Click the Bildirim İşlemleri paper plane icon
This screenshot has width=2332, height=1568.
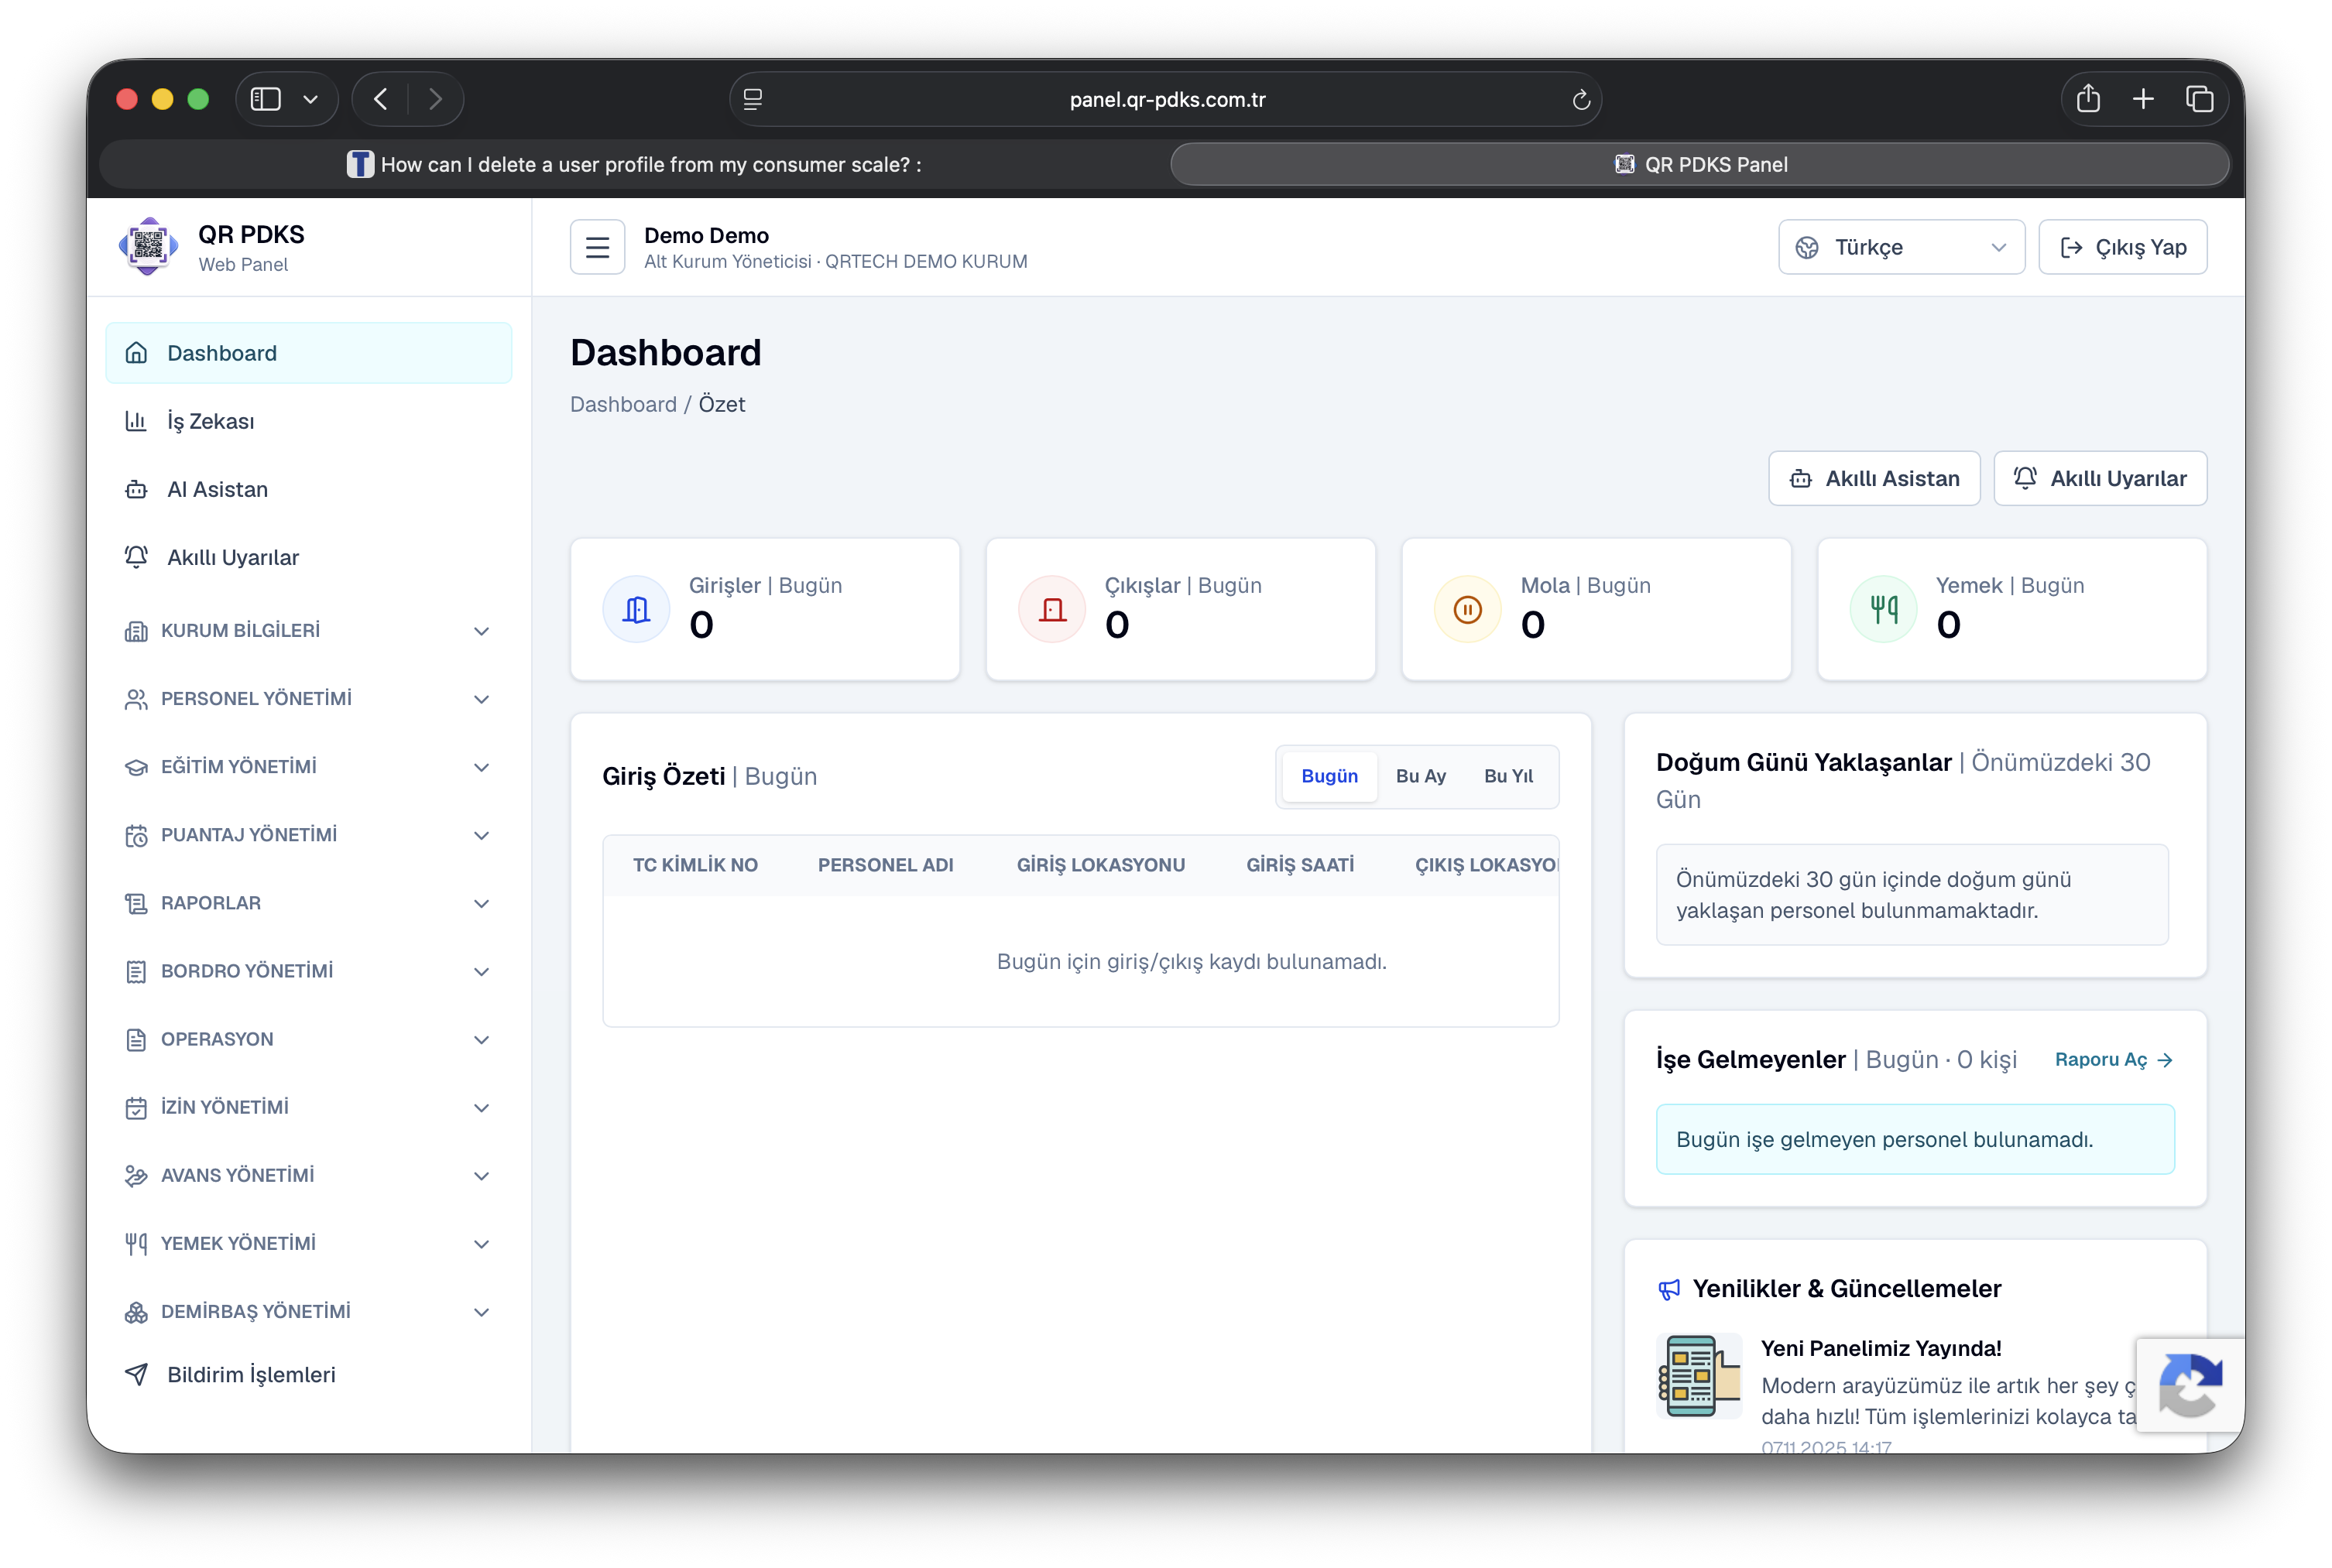point(136,1374)
